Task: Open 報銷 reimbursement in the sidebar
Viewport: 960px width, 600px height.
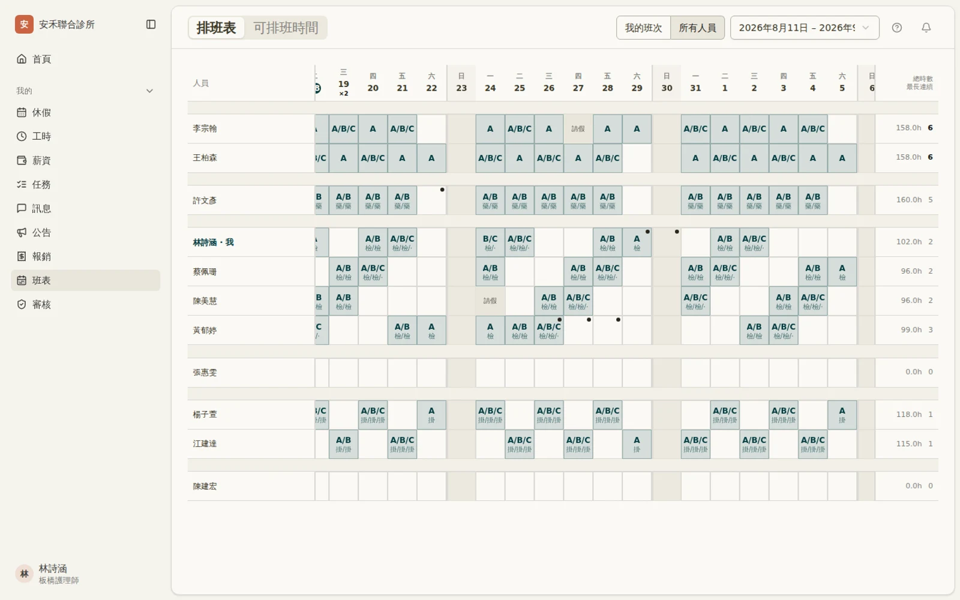Action: click(x=86, y=257)
